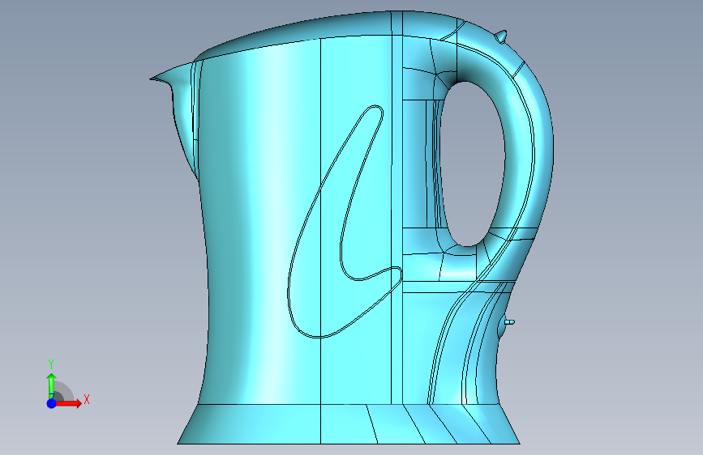703x455 pixels.
Task: Select the curved water-level window outline on the body
Action: pos(345,222)
